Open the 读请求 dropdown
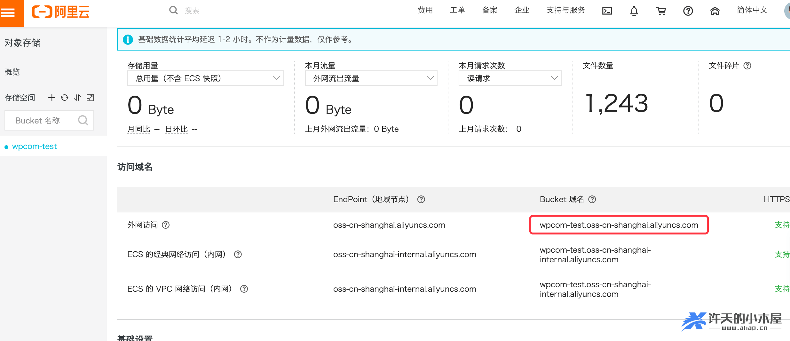 [510, 78]
